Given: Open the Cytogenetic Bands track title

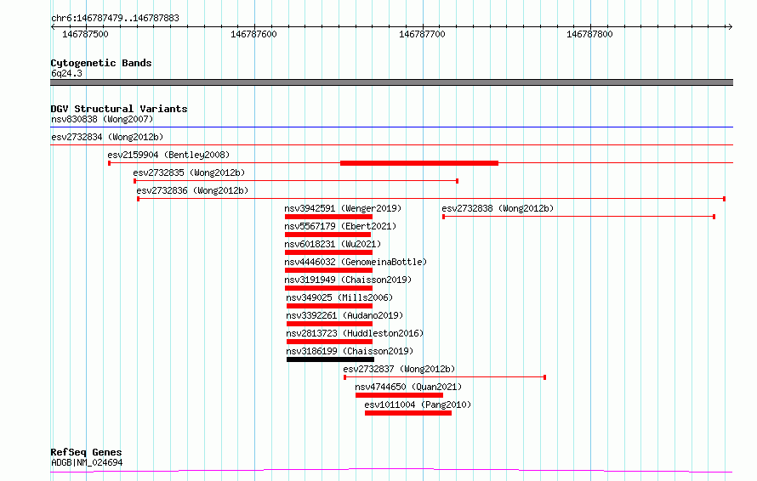Looking at the screenshot, I should (x=101, y=63).
